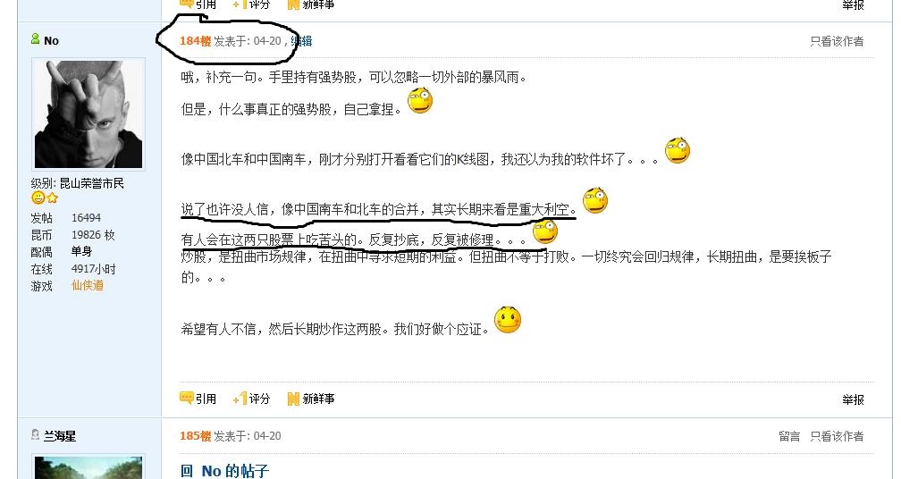Viewport: 901px width, 479px height.
Task: Click 举报 below post 184
Action: pyautogui.click(x=854, y=399)
